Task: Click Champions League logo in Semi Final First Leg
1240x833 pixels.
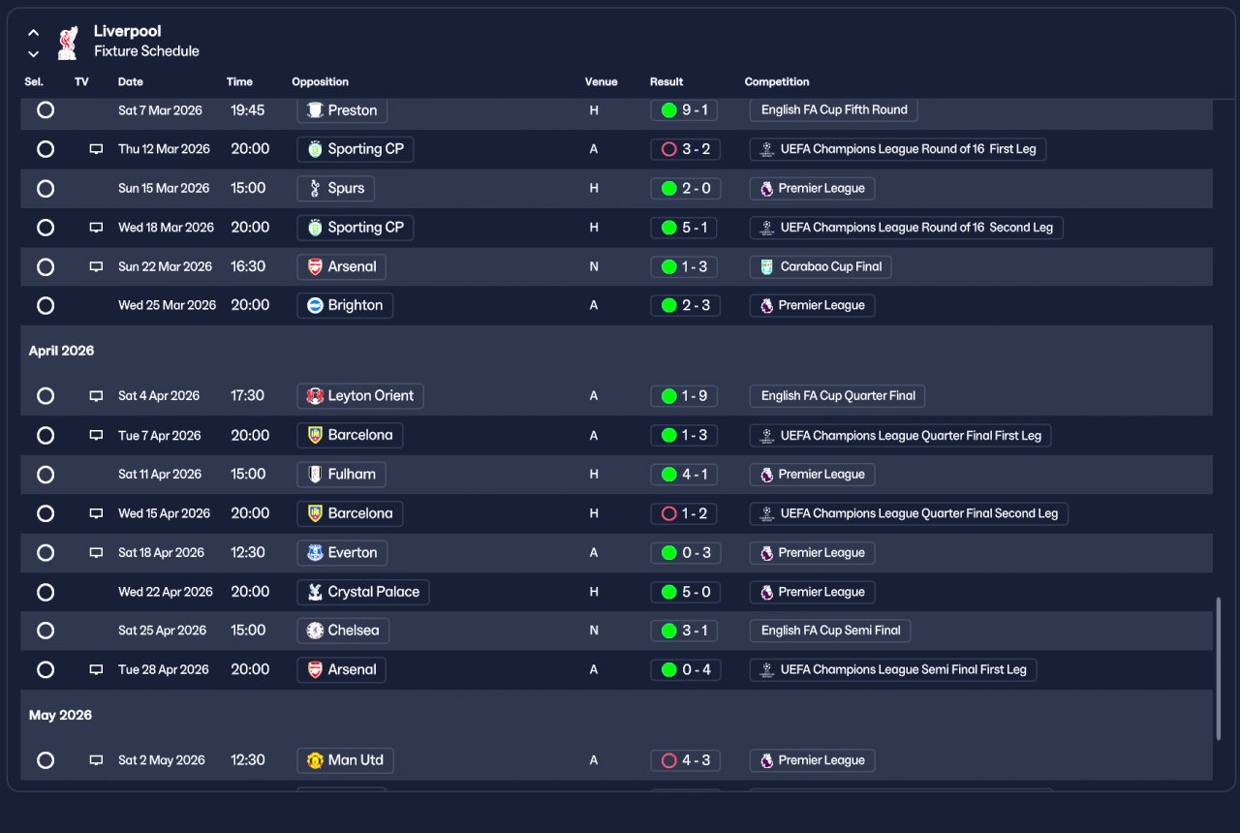Action: (x=767, y=669)
